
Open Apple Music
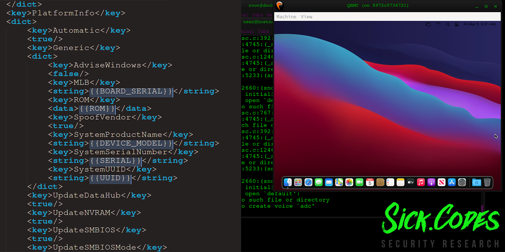click(x=421, y=182)
